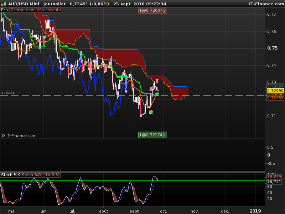
Task: Click the 78,721 stochastic value tag
Action: pyautogui.click(x=274, y=182)
